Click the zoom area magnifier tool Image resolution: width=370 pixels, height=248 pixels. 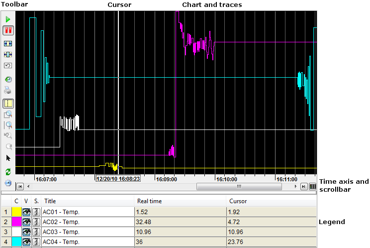coord(8,115)
